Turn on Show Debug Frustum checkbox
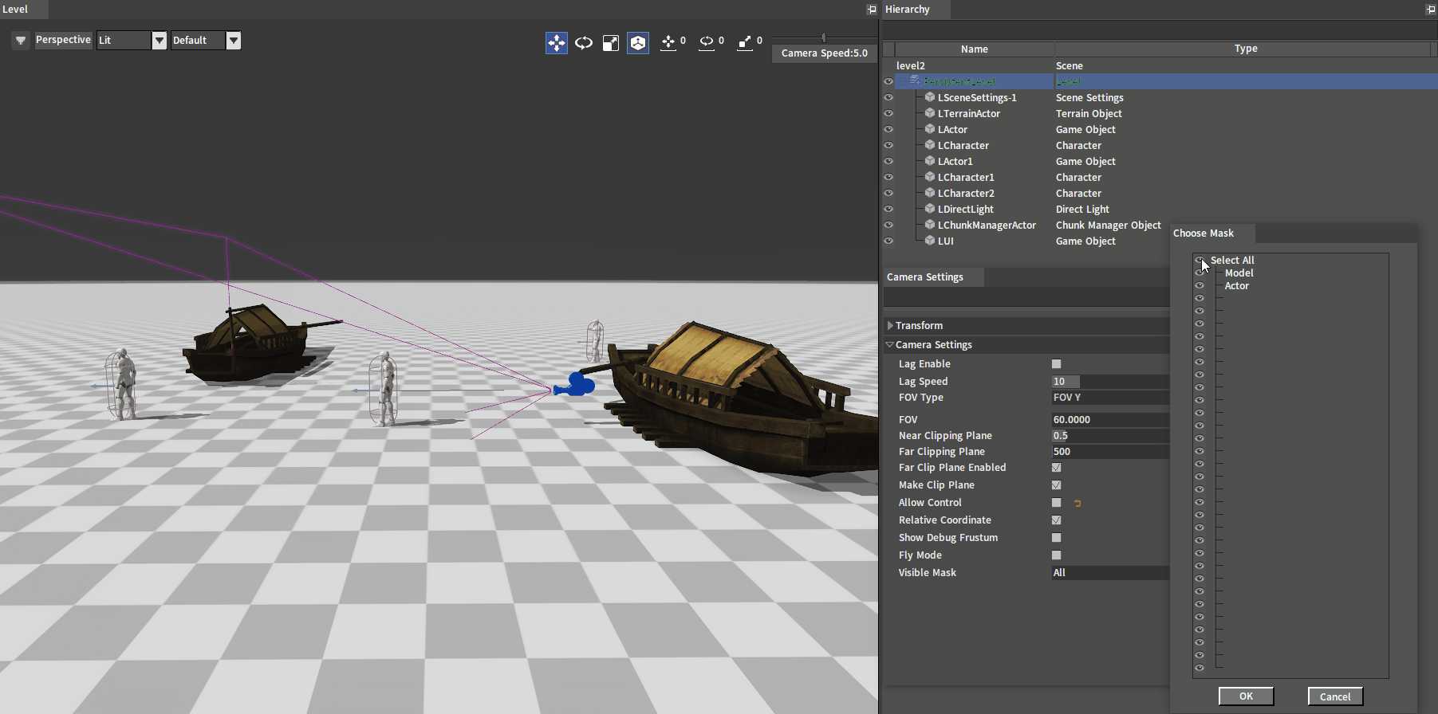The width and height of the screenshot is (1438, 714). tap(1056, 538)
